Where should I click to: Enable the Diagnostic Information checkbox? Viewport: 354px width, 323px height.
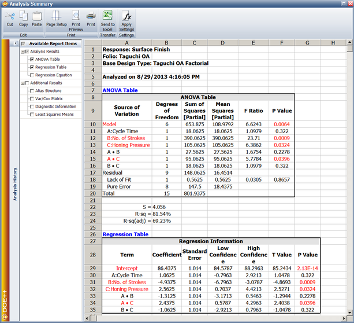(32, 107)
